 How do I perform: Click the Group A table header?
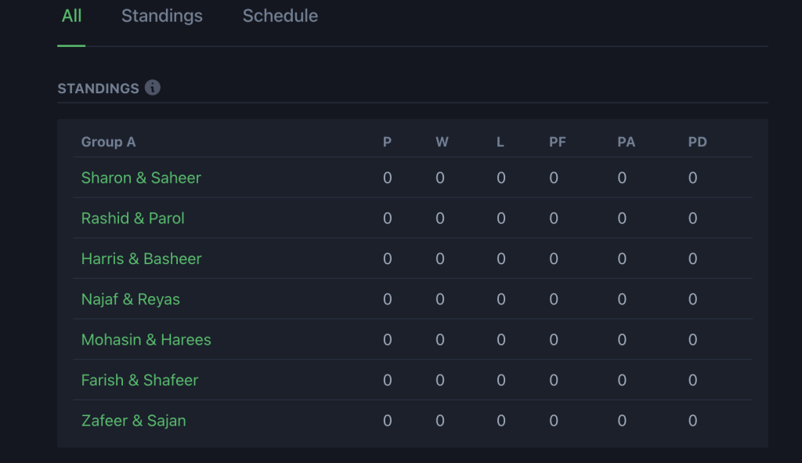click(108, 142)
